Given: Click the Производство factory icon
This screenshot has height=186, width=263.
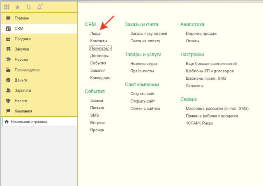Looking at the screenshot, I should click(x=8, y=70).
